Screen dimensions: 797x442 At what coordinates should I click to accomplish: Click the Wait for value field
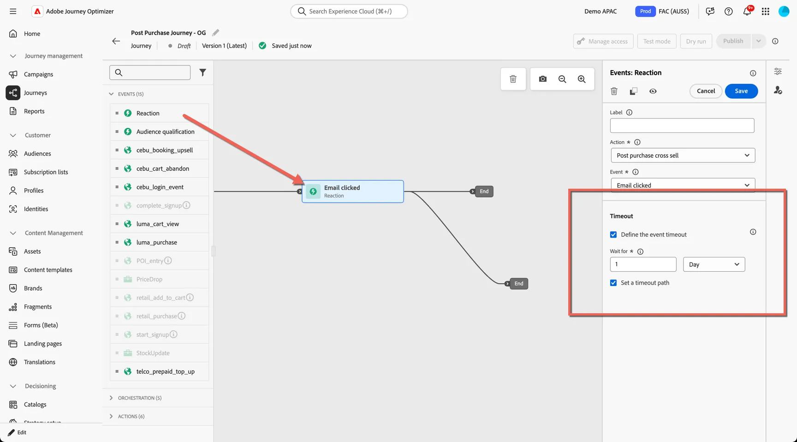click(643, 264)
